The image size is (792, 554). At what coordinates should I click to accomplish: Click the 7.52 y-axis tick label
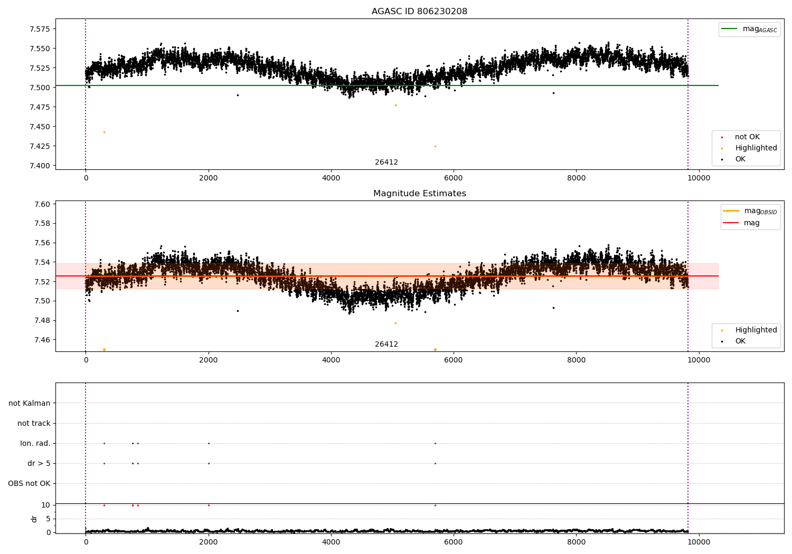[42, 282]
